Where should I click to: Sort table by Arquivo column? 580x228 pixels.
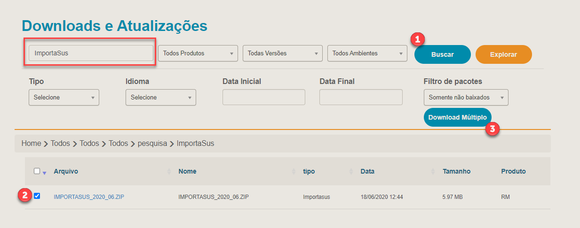pyautogui.click(x=66, y=171)
